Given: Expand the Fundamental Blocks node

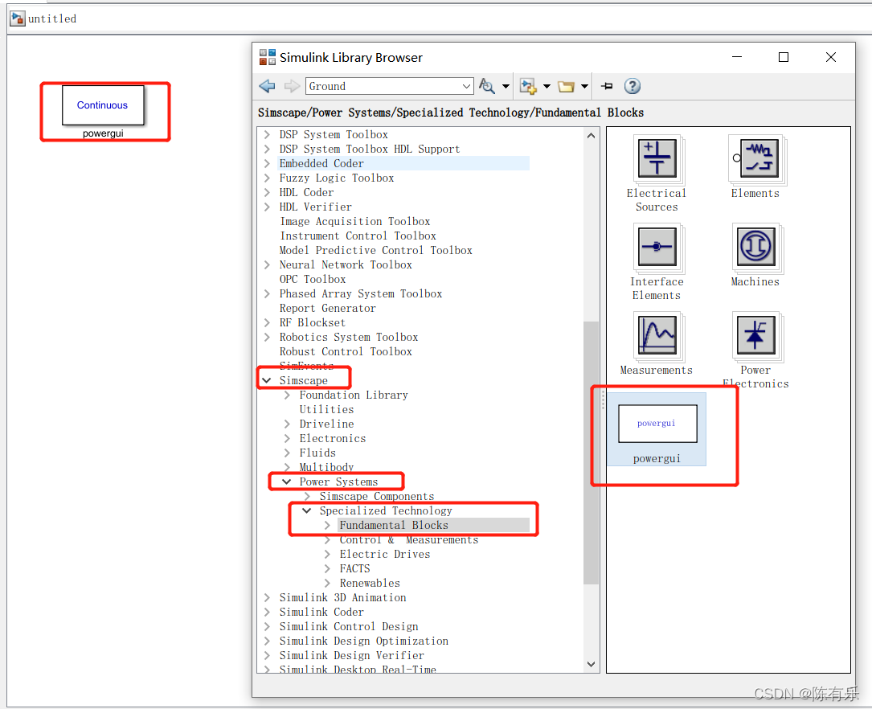Looking at the screenshot, I should [327, 525].
